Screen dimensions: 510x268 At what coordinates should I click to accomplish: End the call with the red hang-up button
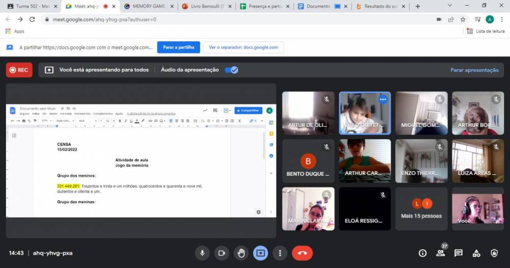302,253
